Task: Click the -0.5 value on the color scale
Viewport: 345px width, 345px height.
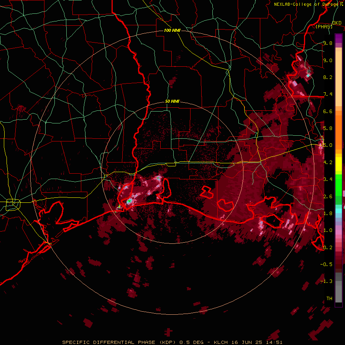Action: pos(326,264)
